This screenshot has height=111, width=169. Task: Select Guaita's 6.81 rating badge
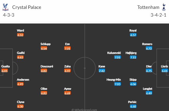pyautogui.click(x=4, y=71)
